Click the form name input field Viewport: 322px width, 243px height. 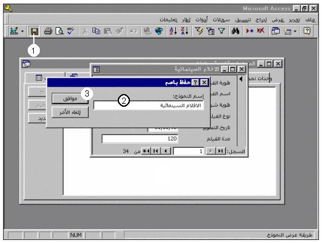[149, 106]
